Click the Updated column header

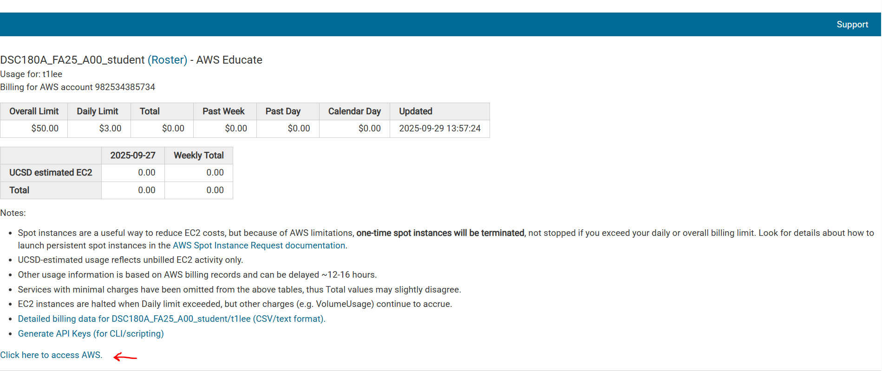pos(416,111)
